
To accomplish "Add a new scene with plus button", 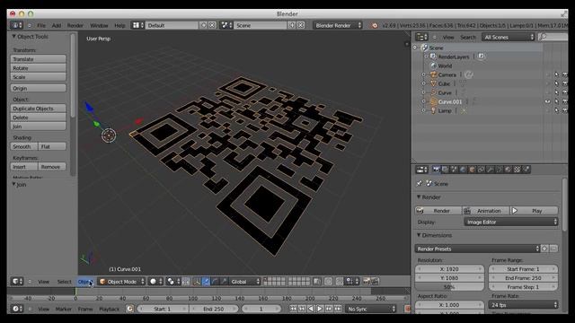I will pyautogui.click(x=292, y=25).
